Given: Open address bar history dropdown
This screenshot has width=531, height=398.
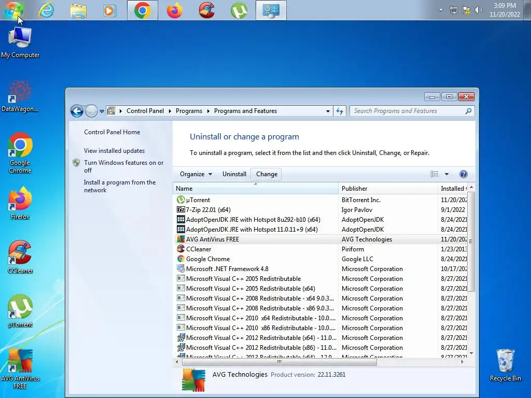Looking at the screenshot, I should click(x=328, y=111).
